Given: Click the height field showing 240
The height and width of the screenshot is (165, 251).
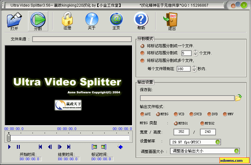Looking at the screenshot, I should tap(208, 132).
